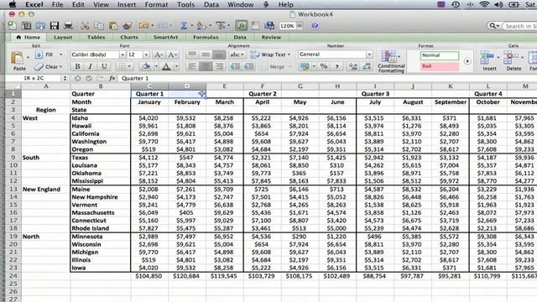Click the percent style icon
Viewport: 537px width, 302px height.
[324, 66]
